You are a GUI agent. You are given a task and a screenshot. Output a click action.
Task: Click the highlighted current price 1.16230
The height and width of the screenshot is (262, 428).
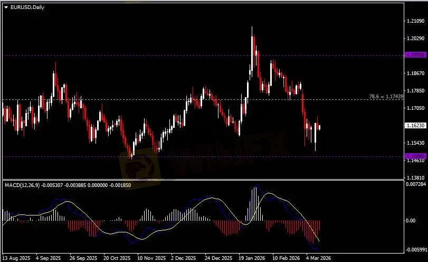pyautogui.click(x=415, y=125)
